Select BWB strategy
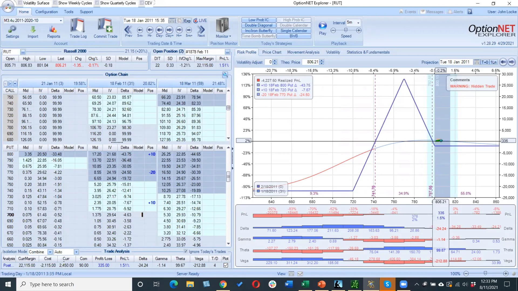 (x=294, y=36)
